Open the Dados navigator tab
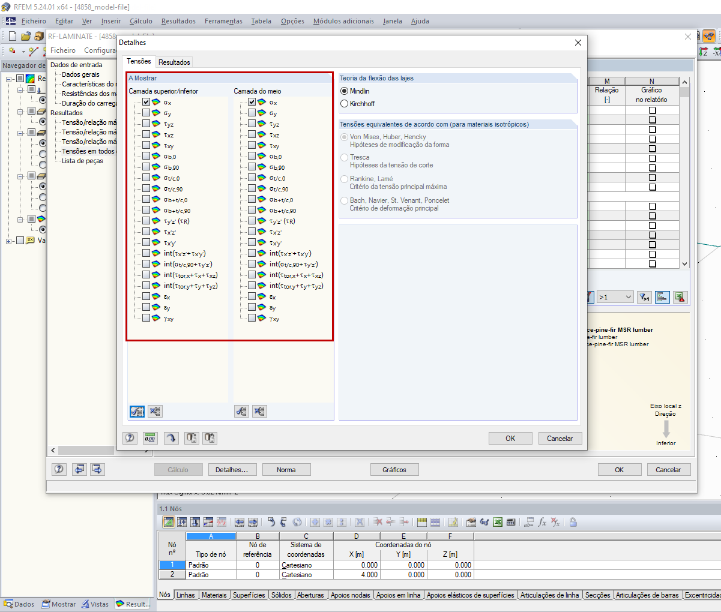 pos(20,604)
